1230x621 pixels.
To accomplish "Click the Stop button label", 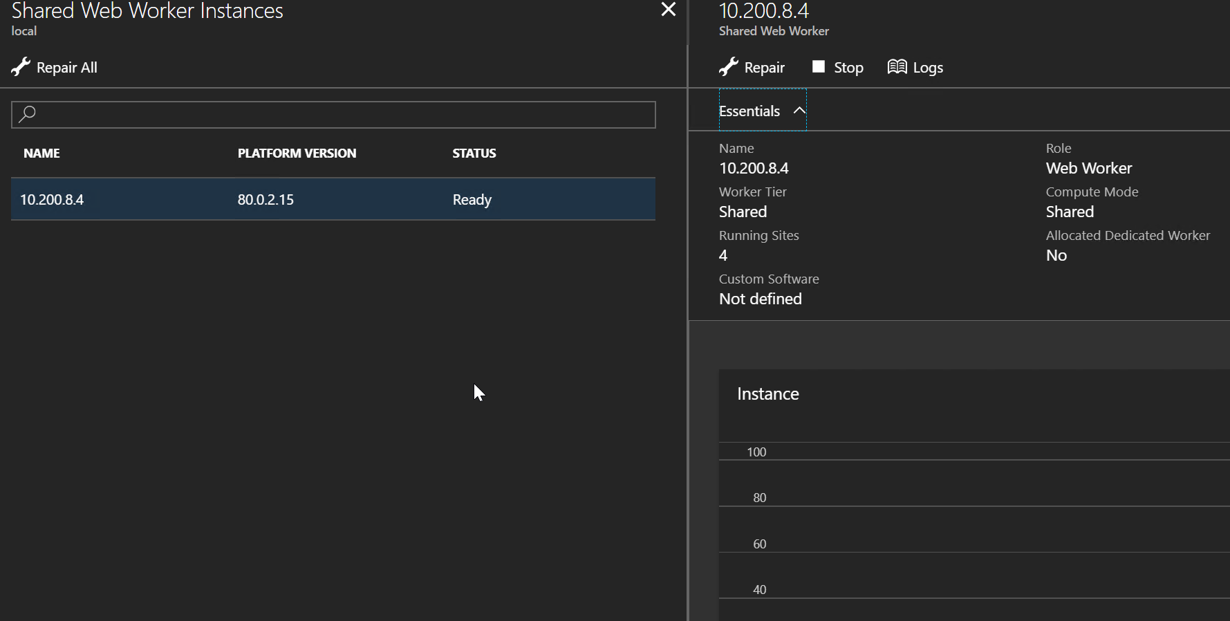I will pos(848,68).
